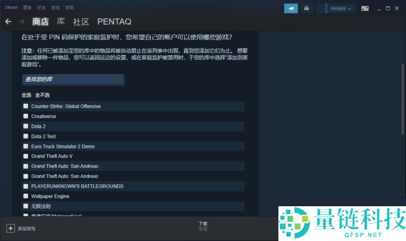Click the forward navigation arrow
The width and height of the screenshot is (406, 241).
click(21, 21)
